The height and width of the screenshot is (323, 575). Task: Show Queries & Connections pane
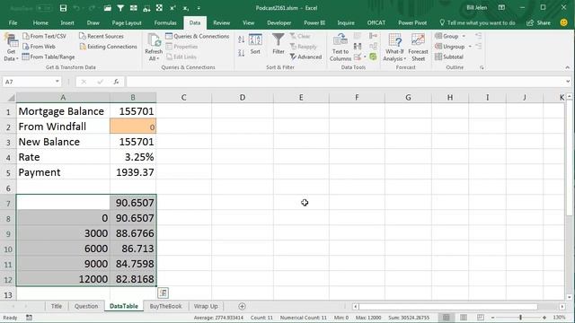pos(198,36)
